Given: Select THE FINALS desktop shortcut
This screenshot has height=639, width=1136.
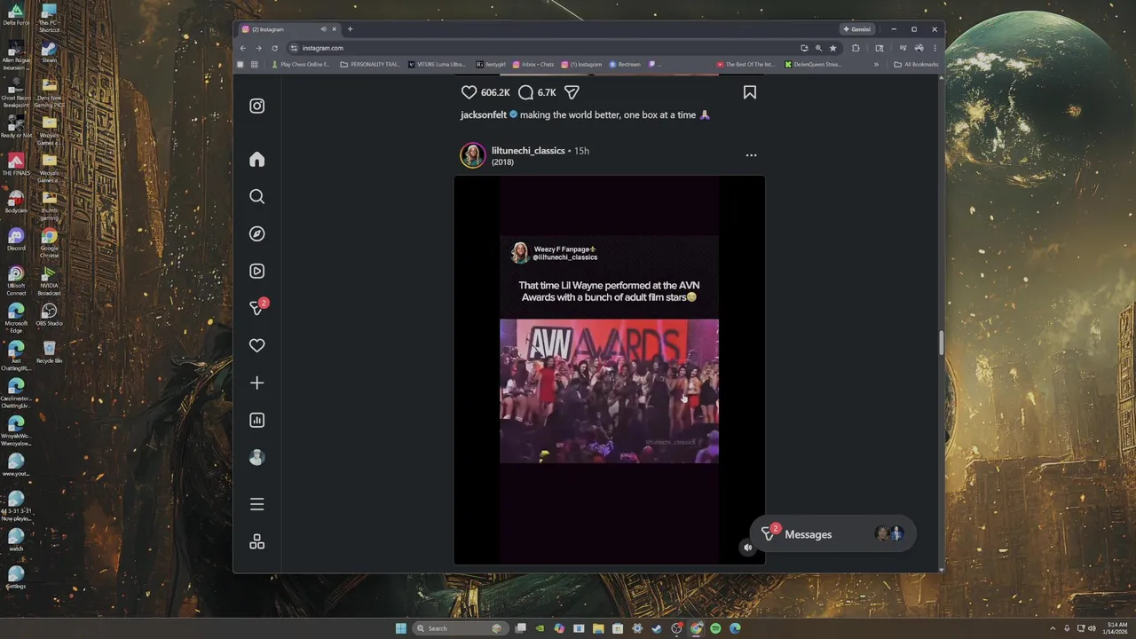Looking at the screenshot, I should click(16, 164).
